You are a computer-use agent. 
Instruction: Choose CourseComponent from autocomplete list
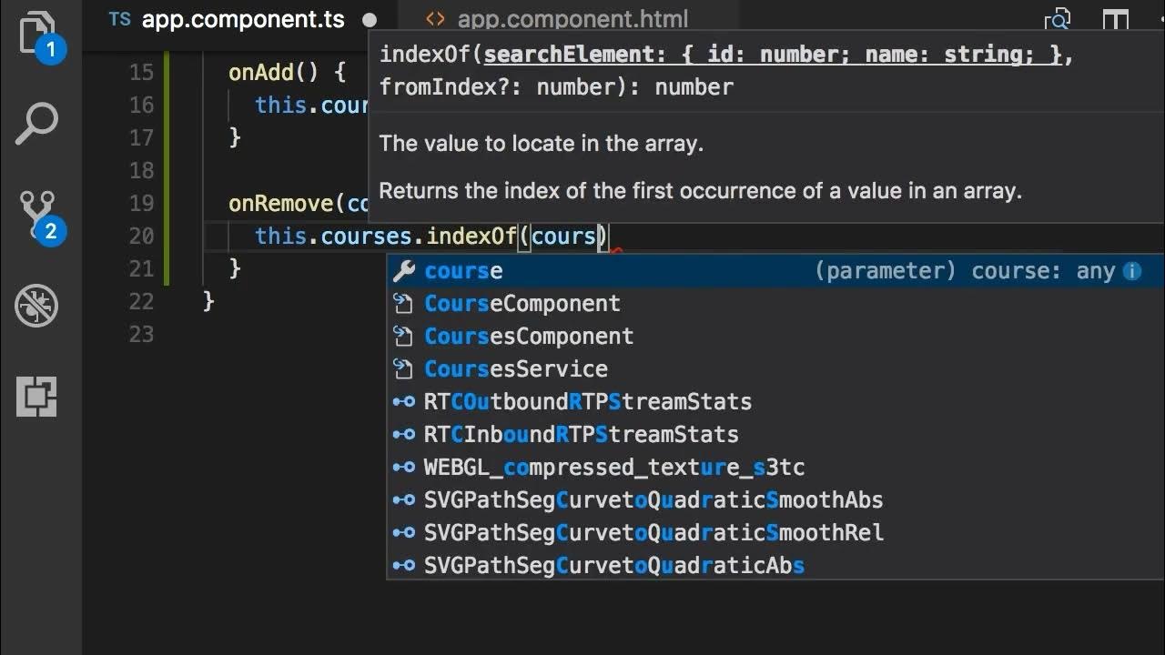click(522, 304)
